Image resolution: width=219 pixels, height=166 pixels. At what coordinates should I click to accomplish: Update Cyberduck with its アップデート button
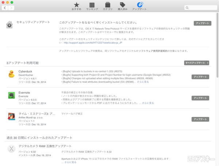click(200, 77)
